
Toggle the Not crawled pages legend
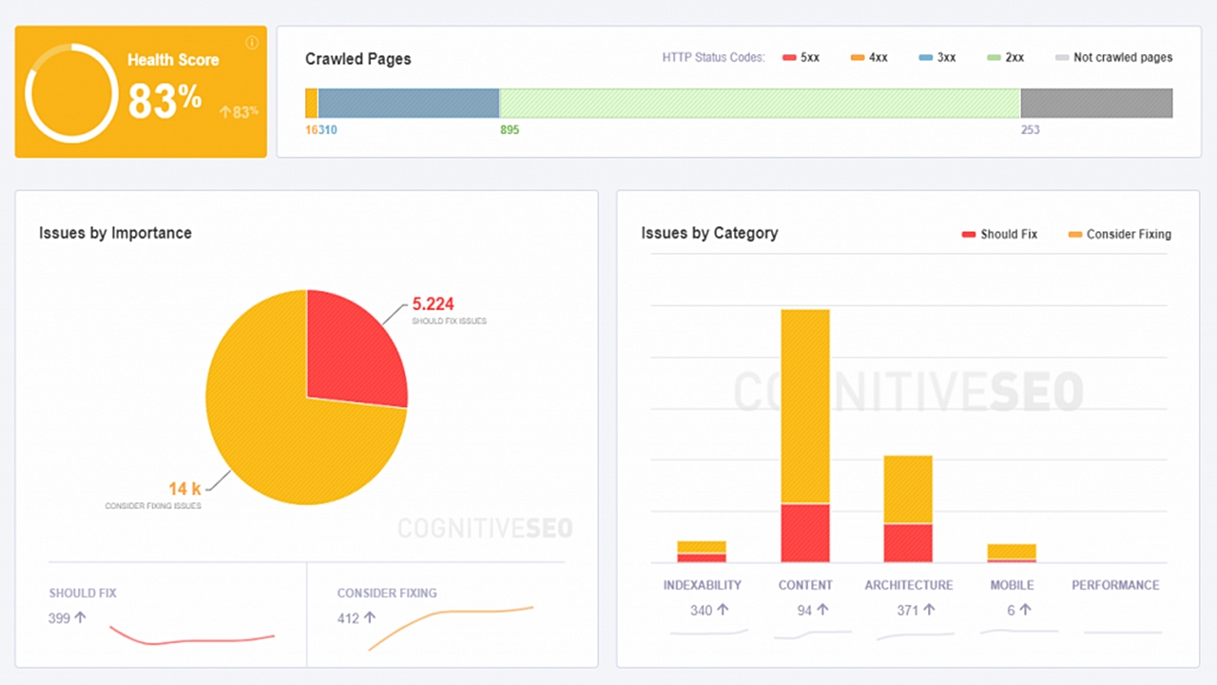pos(1113,57)
